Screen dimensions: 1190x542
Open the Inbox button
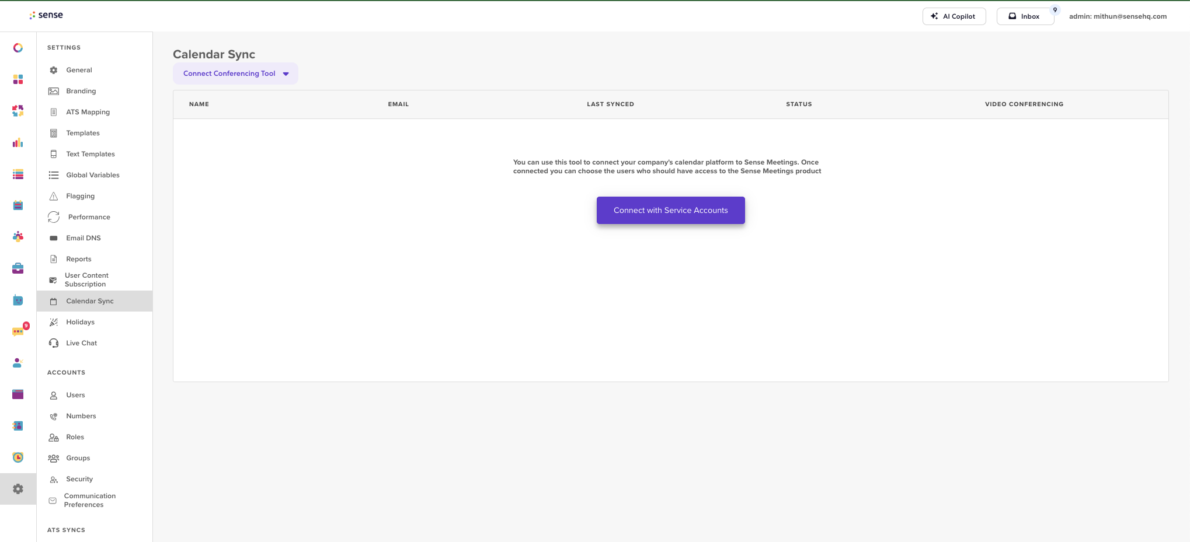tap(1025, 16)
